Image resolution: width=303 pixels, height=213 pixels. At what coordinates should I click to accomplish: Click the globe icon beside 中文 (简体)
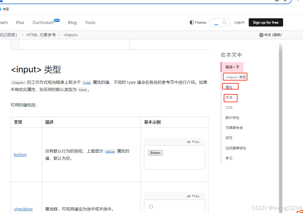tap(261, 35)
